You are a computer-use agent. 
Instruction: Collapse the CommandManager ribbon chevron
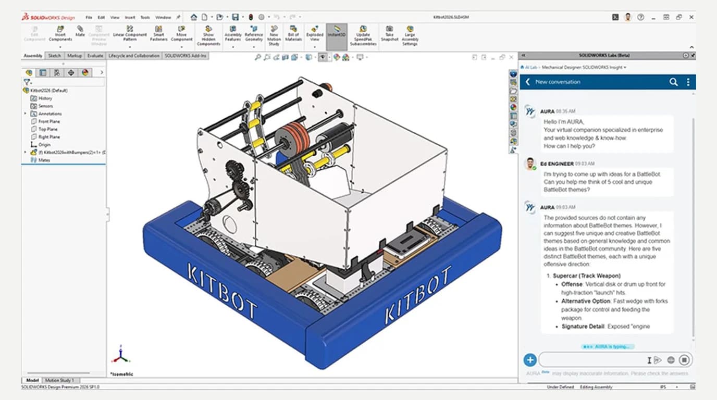click(x=691, y=47)
